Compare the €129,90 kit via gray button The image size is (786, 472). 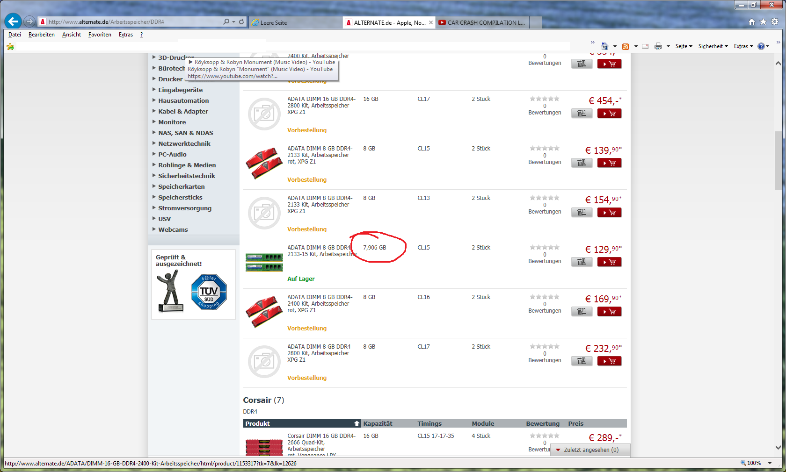point(582,262)
